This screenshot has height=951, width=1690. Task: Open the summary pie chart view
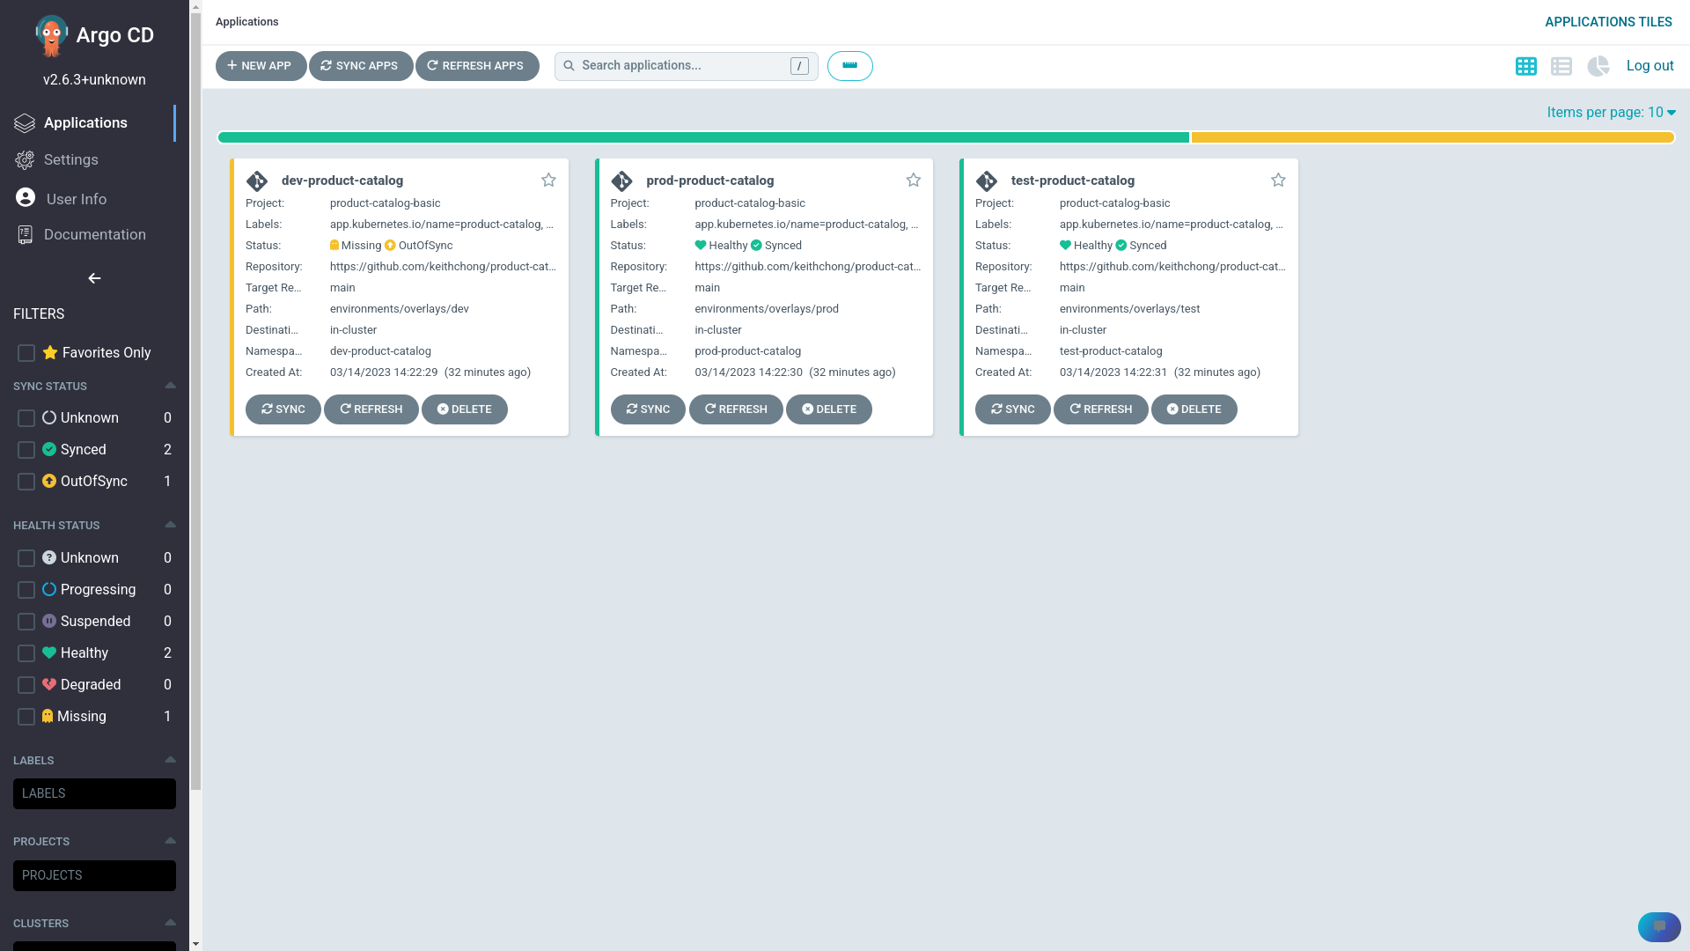[1598, 66]
